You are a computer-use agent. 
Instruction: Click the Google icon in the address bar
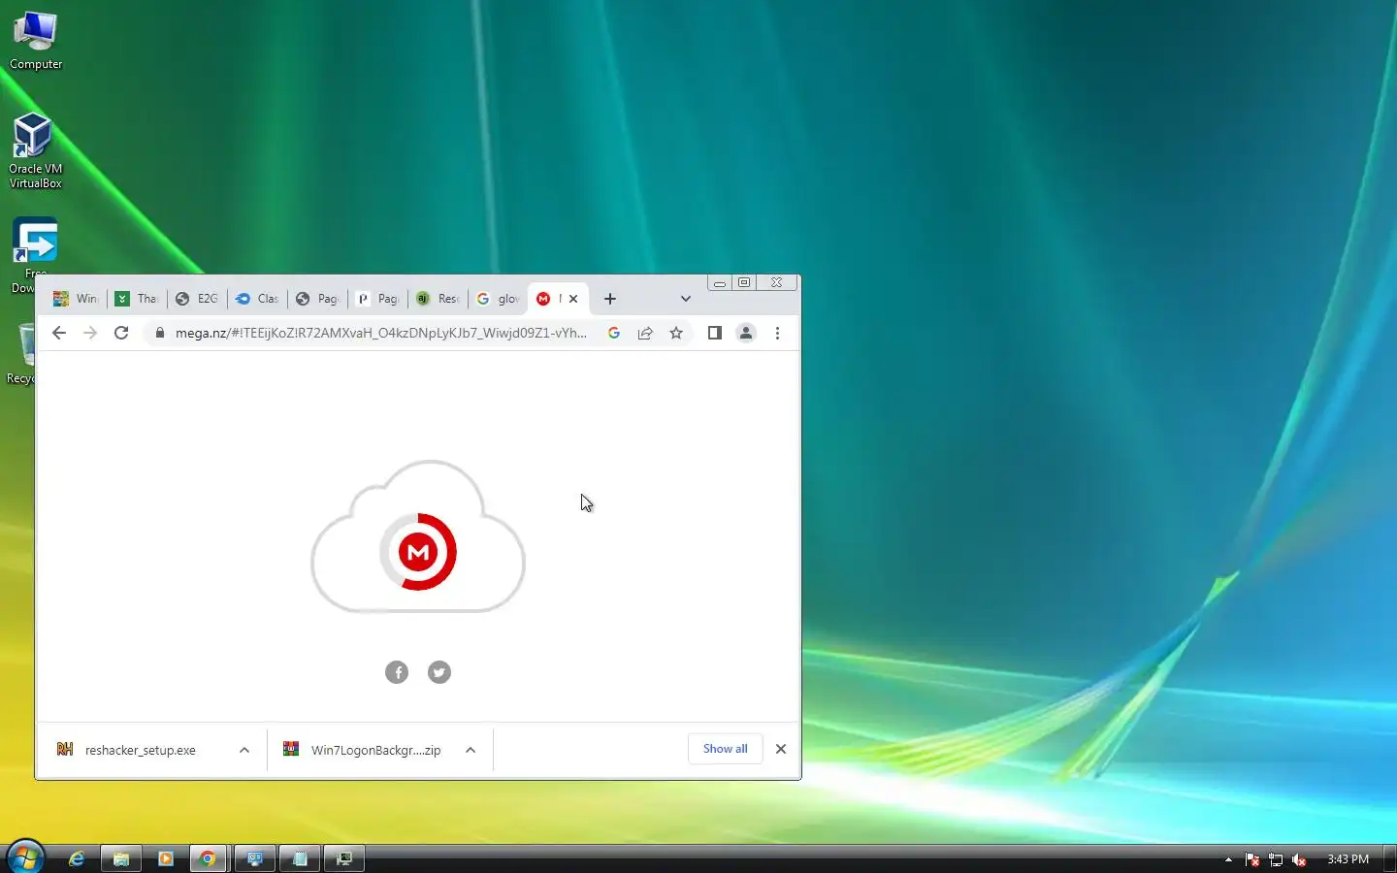point(614,333)
